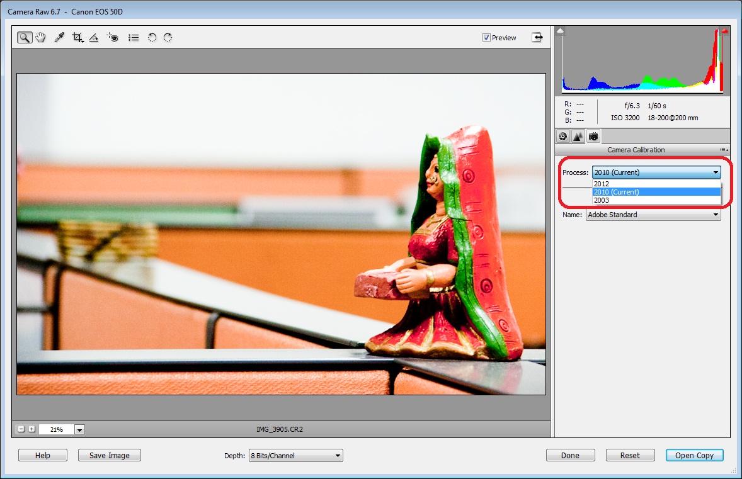Click the IMG_3905.CR2 file name
742x479 pixels.
pyautogui.click(x=280, y=429)
